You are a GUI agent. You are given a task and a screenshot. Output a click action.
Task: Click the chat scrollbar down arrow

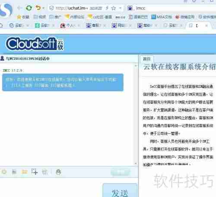[x=136, y=163]
